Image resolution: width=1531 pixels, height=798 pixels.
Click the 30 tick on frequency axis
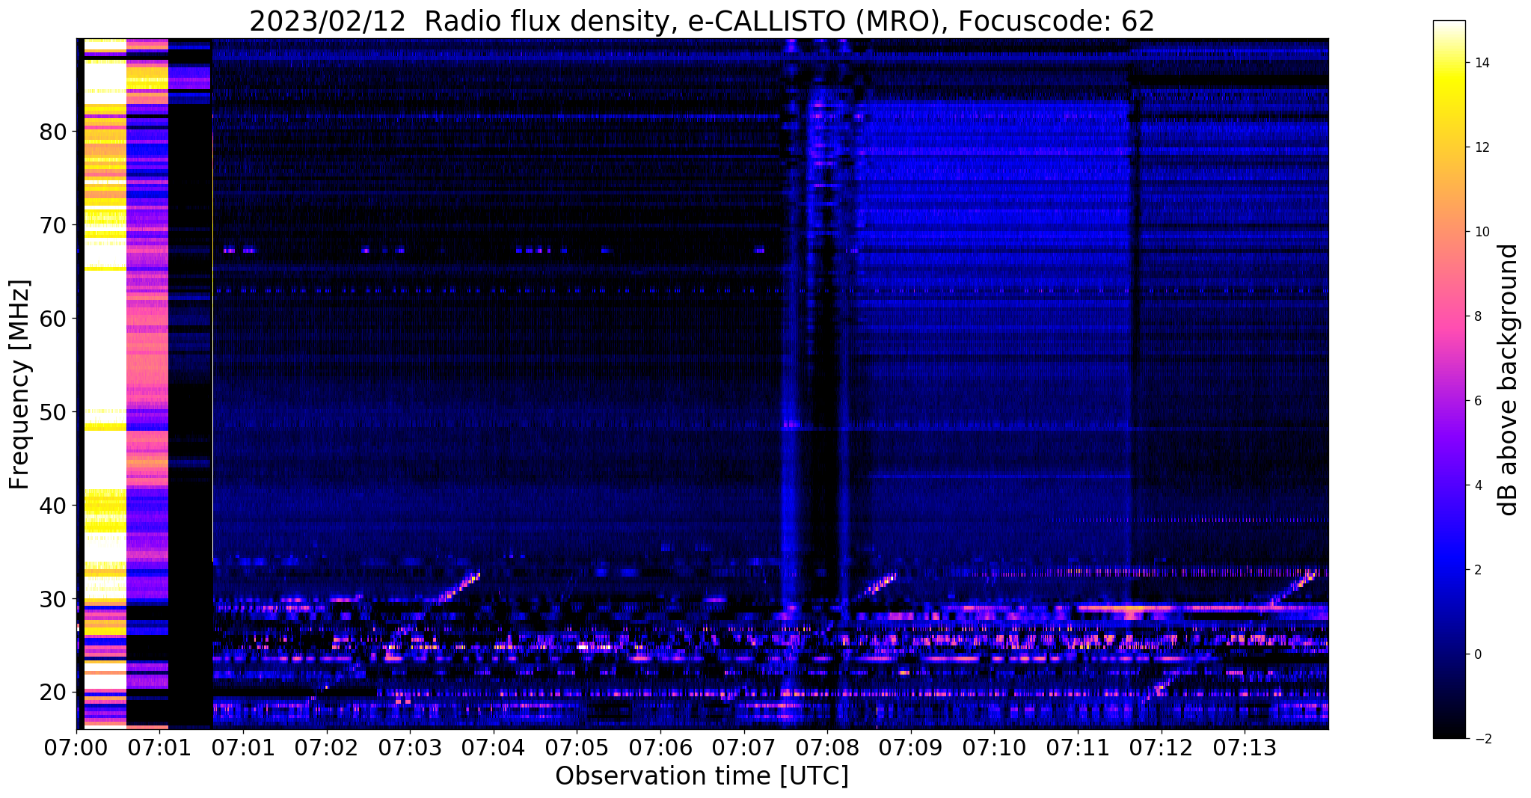[x=52, y=600]
